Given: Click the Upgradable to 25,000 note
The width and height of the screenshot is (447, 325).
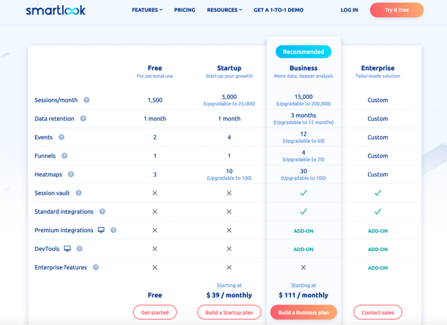Looking at the screenshot, I should (x=229, y=104).
